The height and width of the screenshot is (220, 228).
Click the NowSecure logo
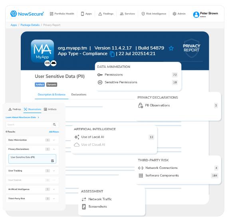(x=27, y=14)
